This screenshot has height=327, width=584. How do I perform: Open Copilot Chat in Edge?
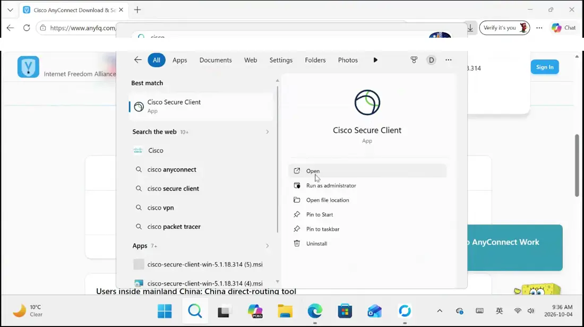563,28
